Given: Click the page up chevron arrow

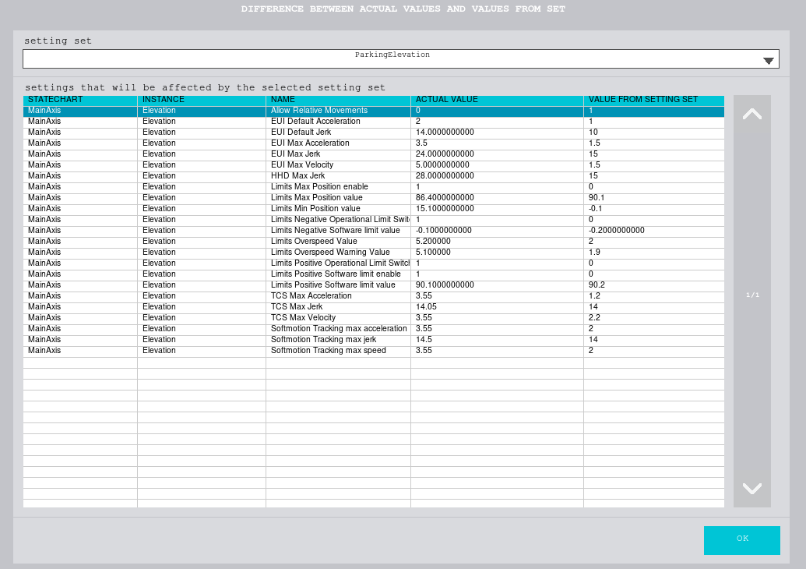Looking at the screenshot, I should tap(752, 115).
